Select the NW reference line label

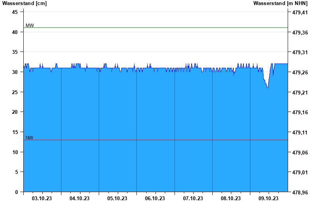30,138
